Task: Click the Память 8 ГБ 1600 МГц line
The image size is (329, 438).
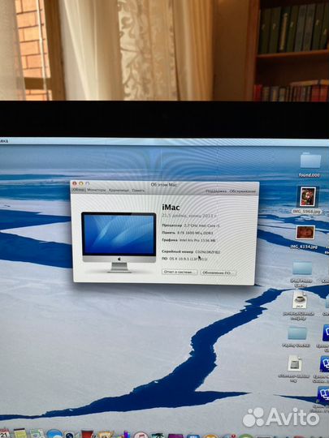Action: tap(188, 233)
